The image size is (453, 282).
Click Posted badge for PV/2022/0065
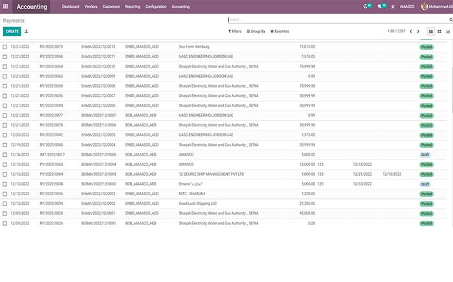click(426, 165)
